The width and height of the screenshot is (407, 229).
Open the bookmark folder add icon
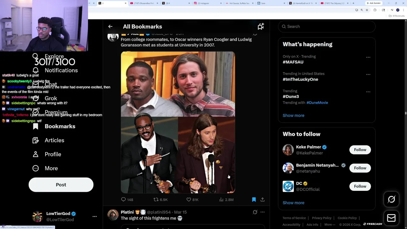[261, 27]
